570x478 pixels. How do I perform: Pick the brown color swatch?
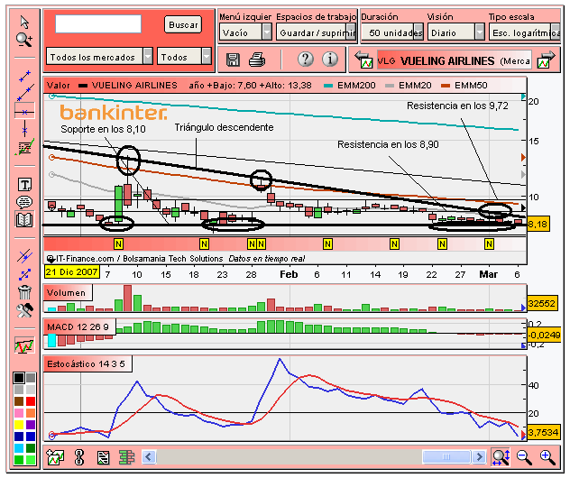coord(19,401)
